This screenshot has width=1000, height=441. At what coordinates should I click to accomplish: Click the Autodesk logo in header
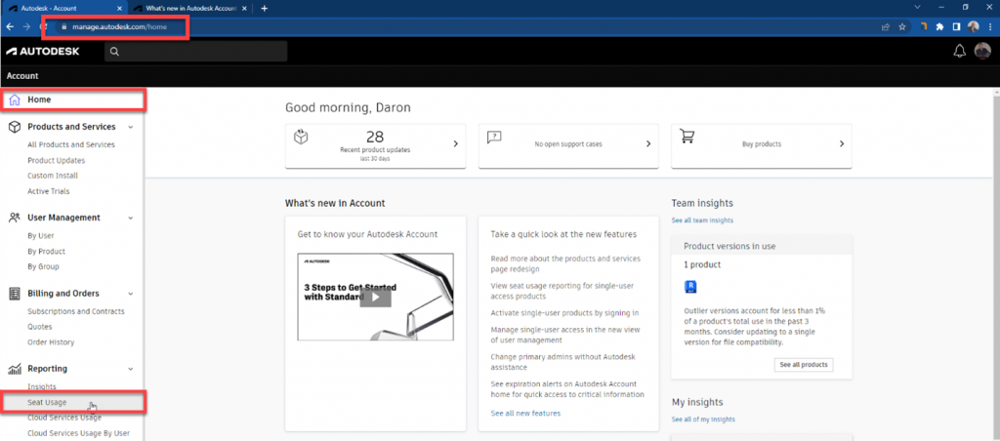click(x=43, y=51)
